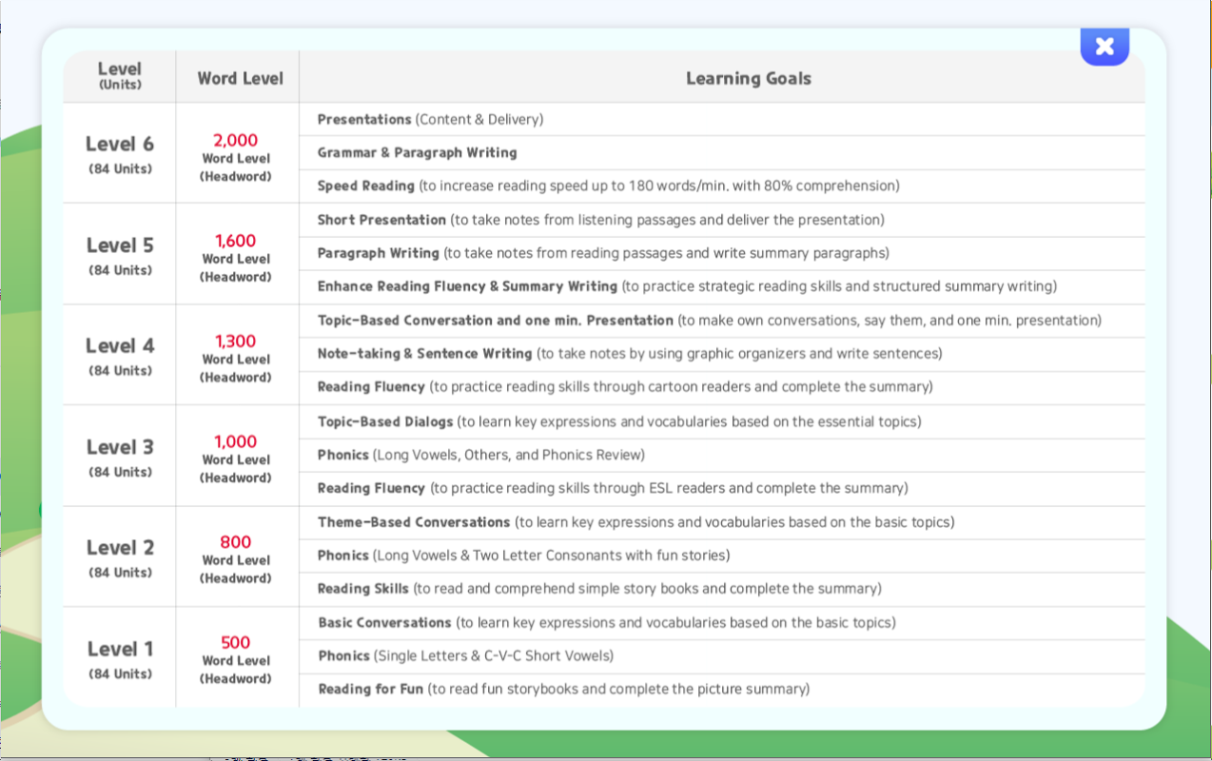Click the 1,300 Word Level value
Viewport: 1212px width, 761px height.
[236, 341]
